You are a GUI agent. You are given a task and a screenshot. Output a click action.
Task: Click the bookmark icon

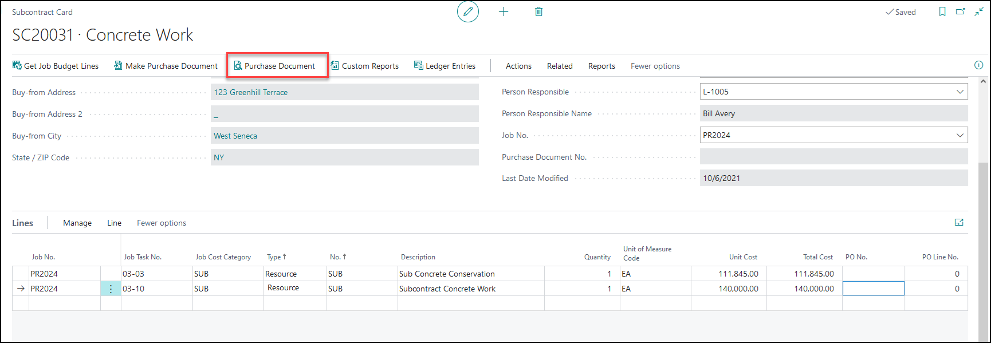(942, 11)
